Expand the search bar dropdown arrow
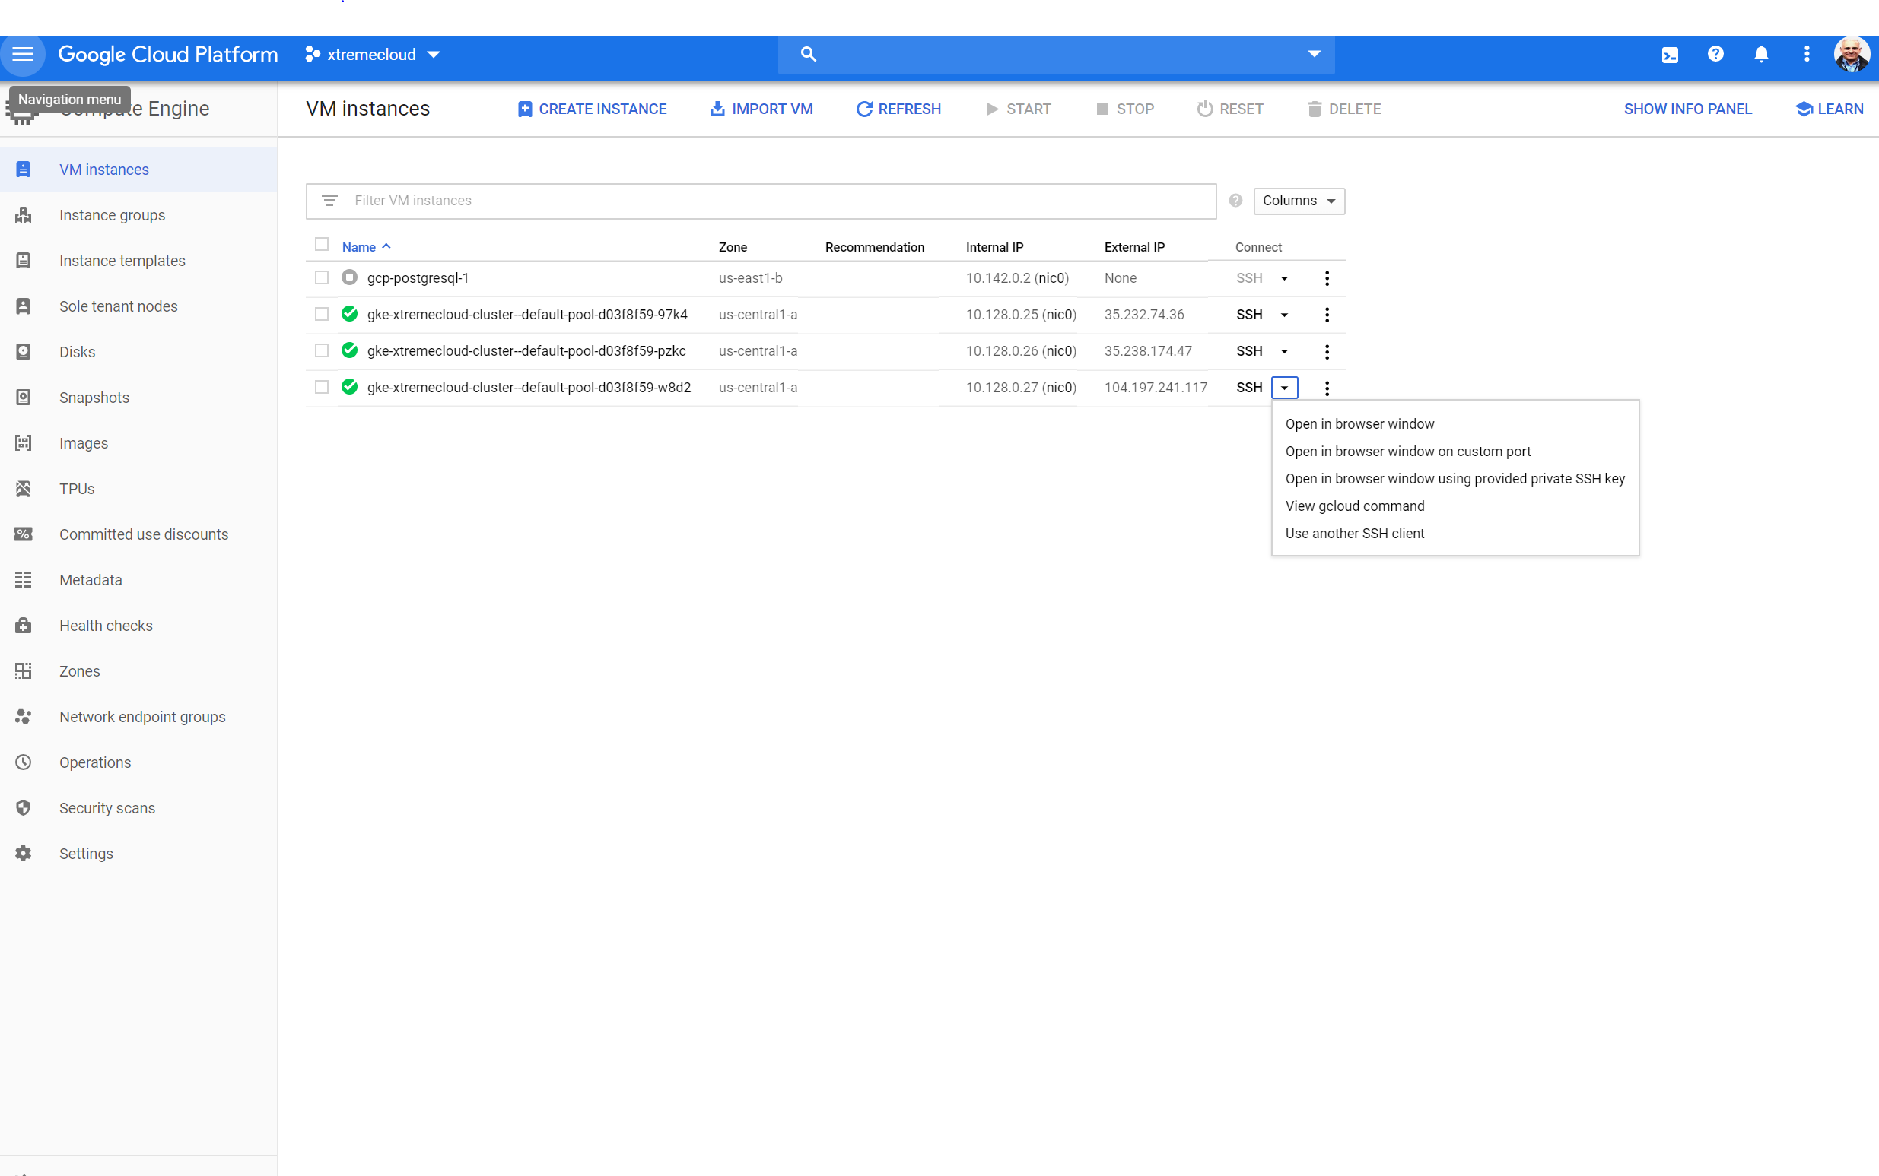Image resolution: width=1879 pixels, height=1176 pixels. pos(1314,55)
